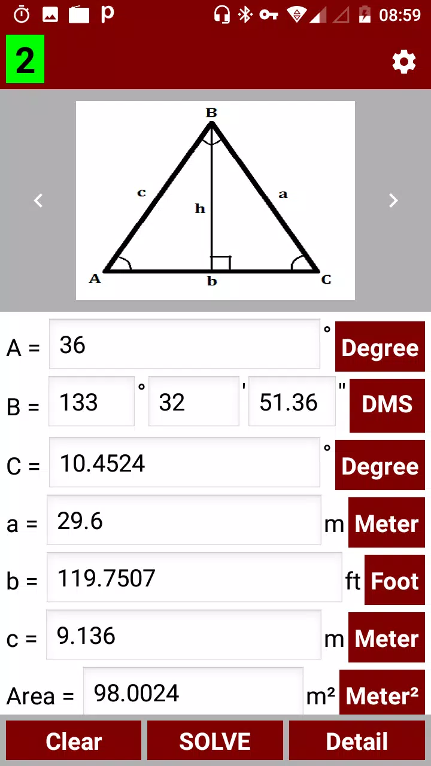Focus angle A input field with 36

point(184,344)
